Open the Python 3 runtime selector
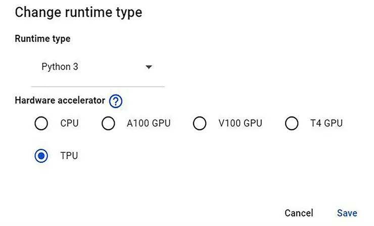Viewport: 374px width, 226px height. coord(60,67)
